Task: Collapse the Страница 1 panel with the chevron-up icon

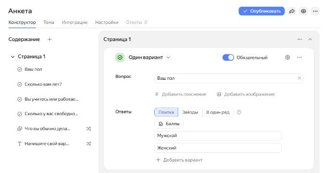Action: pos(310,39)
